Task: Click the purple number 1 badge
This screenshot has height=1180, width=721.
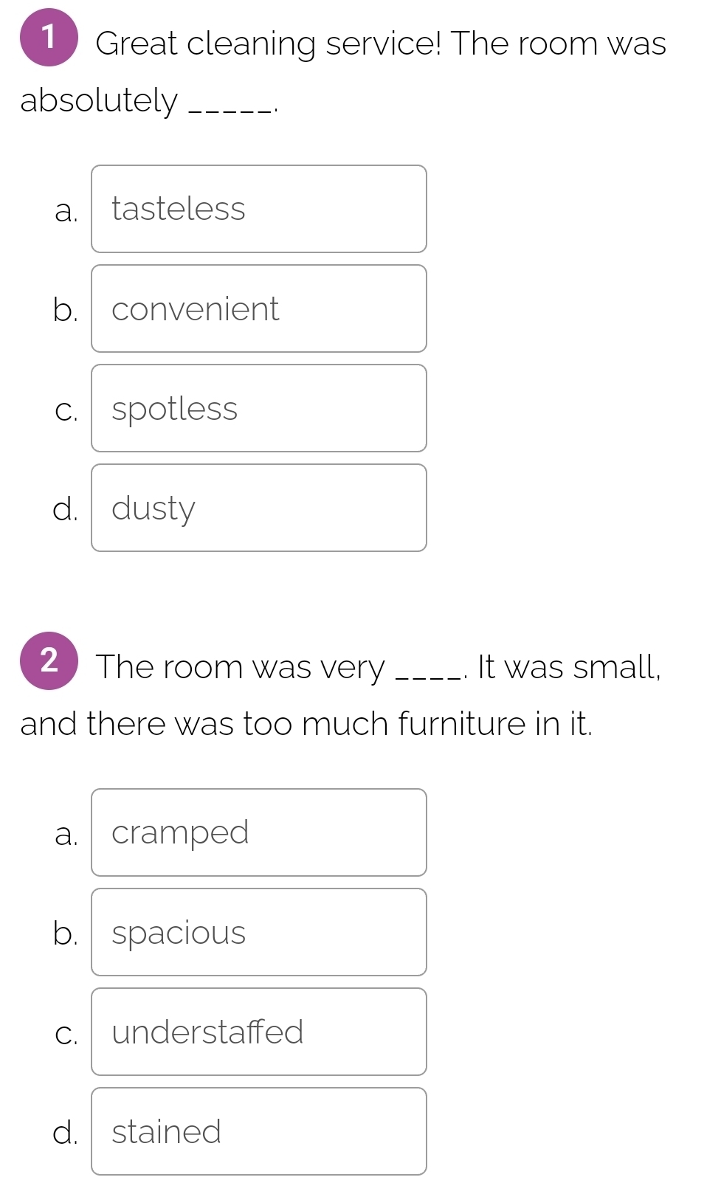Action: click(49, 38)
